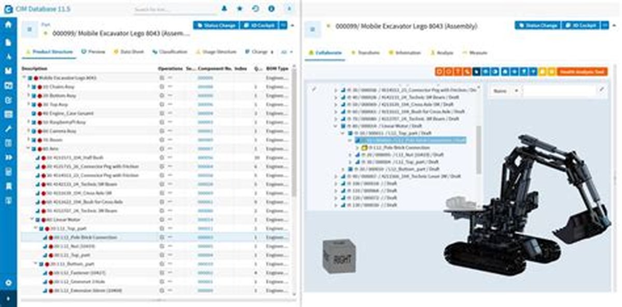The image size is (622, 307).
Task: Toggle checkbox for 40 Engine_Case row
Action: pos(34,114)
